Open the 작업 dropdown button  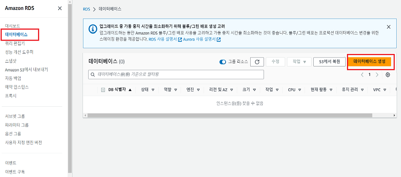(299, 62)
